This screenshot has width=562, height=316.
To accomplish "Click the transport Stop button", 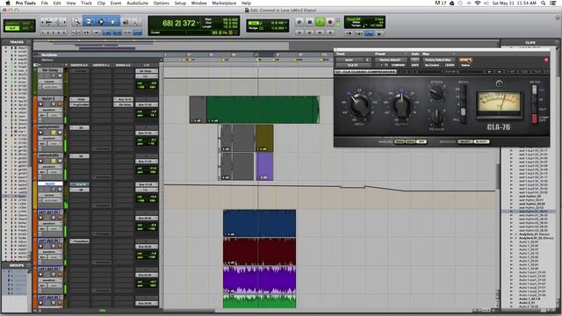I will click(310, 22).
